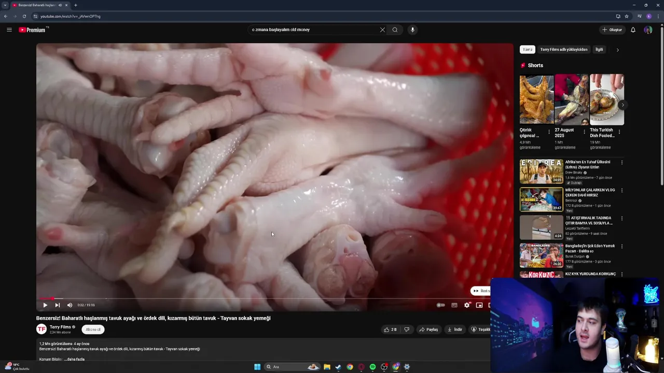This screenshot has height=373, width=664.
Task: Open File Explorer from the taskbar
Action: (x=327, y=367)
